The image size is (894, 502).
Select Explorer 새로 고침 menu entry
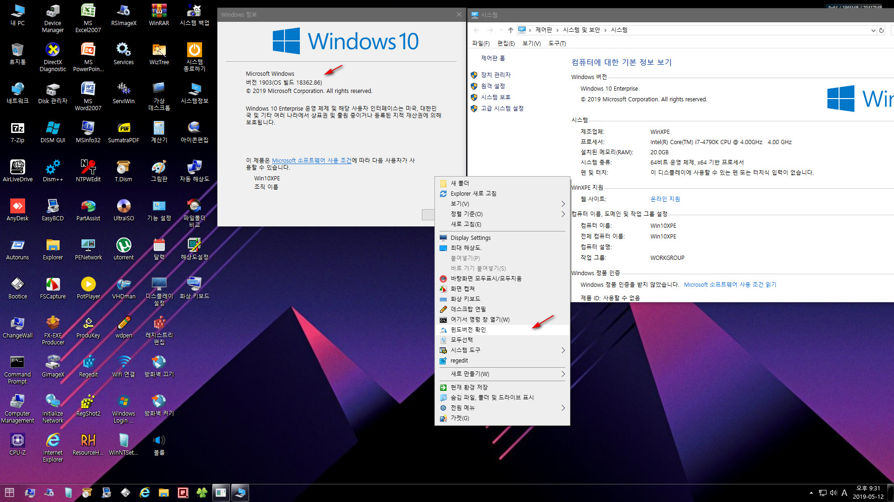pyautogui.click(x=502, y=193)
